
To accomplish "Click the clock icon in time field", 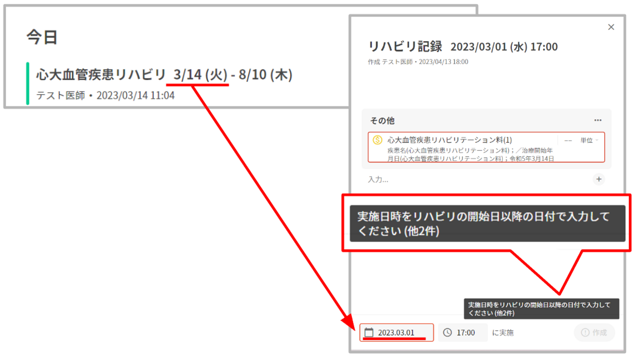I will point(447,332).
